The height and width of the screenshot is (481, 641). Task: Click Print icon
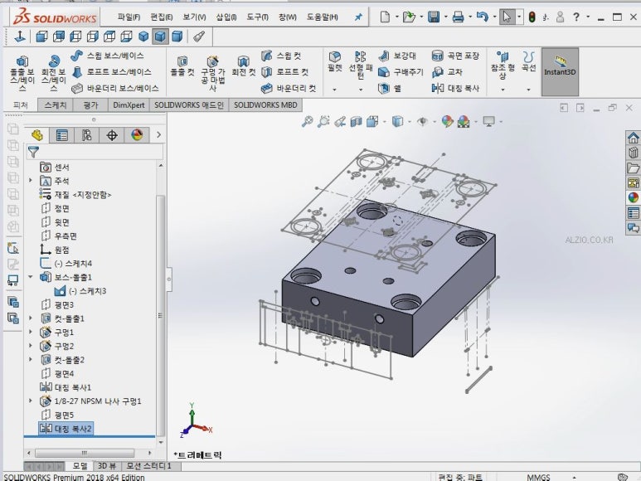coord(459,17)
